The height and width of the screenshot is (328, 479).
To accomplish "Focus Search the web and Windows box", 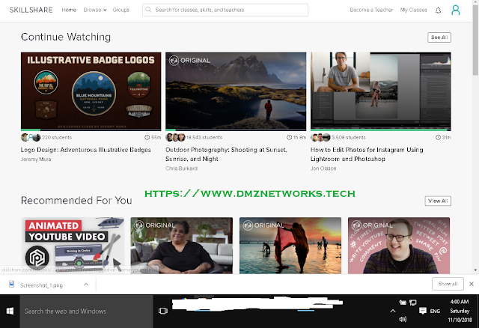I will [x=87, y=312].
